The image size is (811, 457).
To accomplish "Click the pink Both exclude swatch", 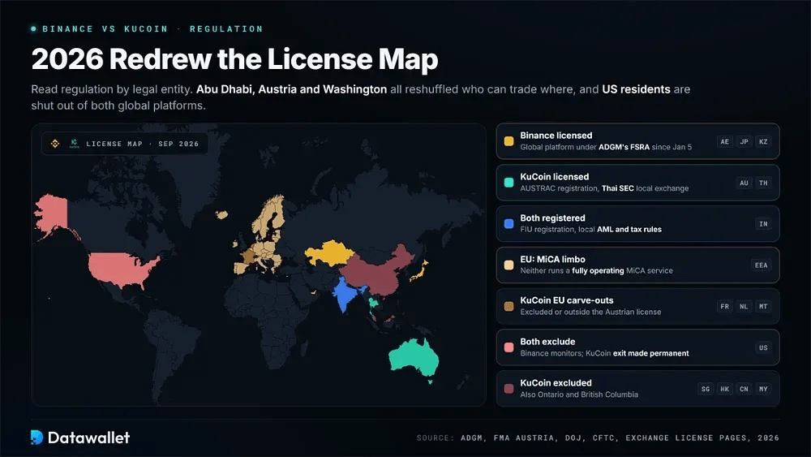I will pos(509,347).
